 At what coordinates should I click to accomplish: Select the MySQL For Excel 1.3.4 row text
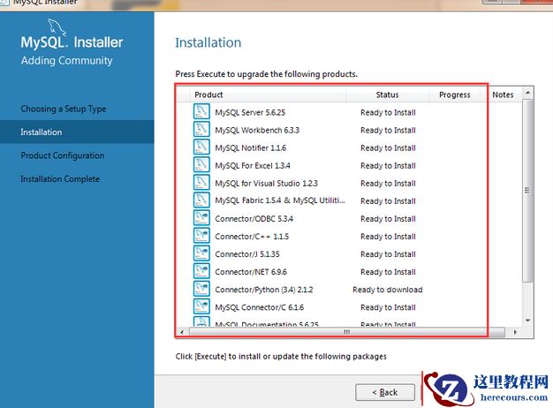(x=253, y=165)
